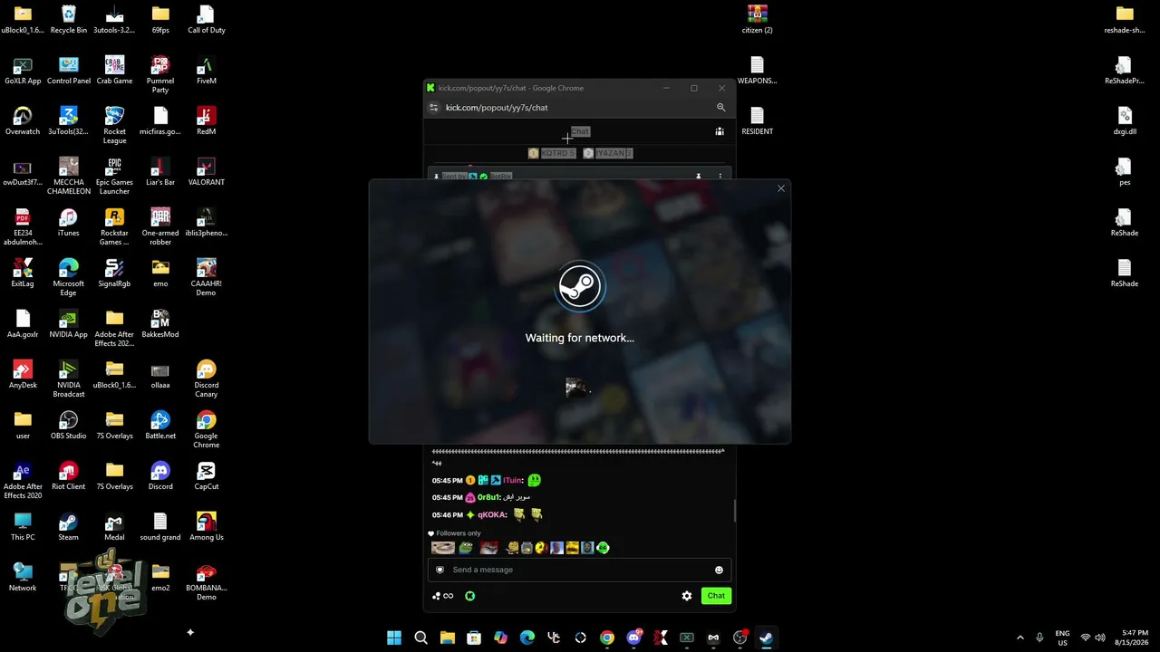The width and height of the screenshot is (1160, 652).
Task: Select the NVIDIA Broadcast desktop icon
Action: pos(69,379)
